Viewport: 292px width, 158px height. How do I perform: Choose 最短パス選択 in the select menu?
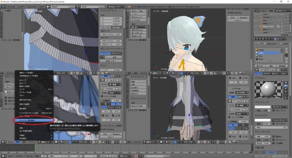34,86
